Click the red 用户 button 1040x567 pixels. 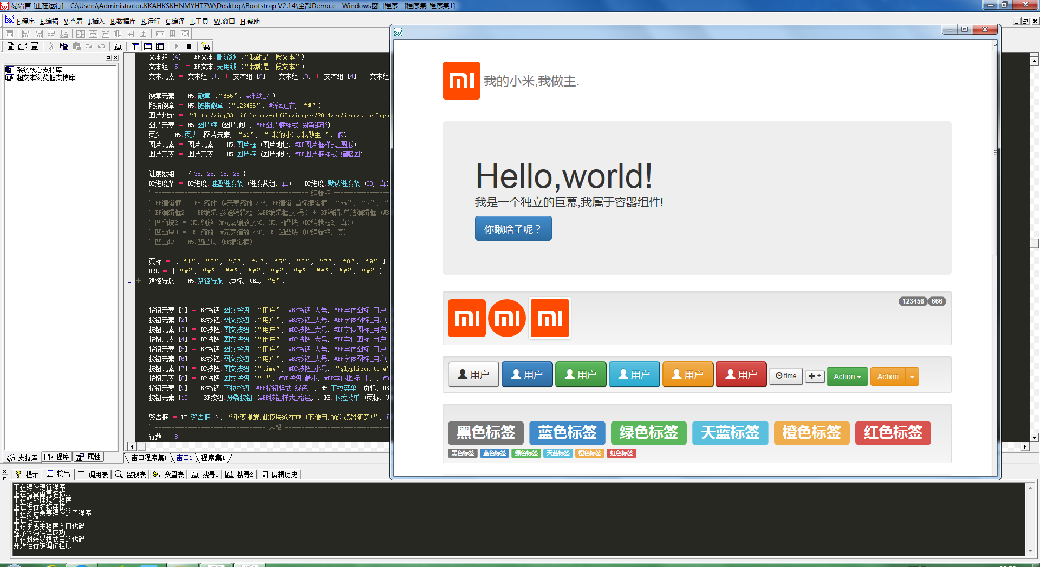click(742, 374)
